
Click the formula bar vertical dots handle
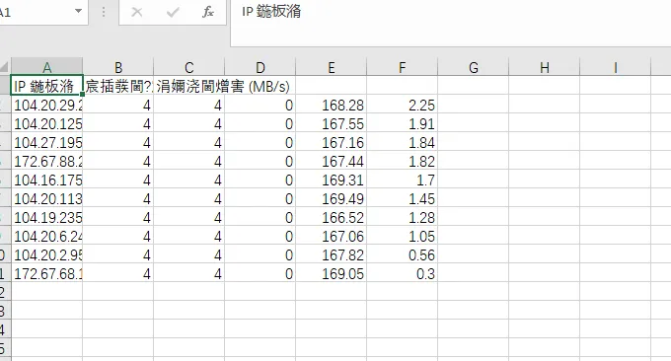pyautogui.click(x=104, y=12)
